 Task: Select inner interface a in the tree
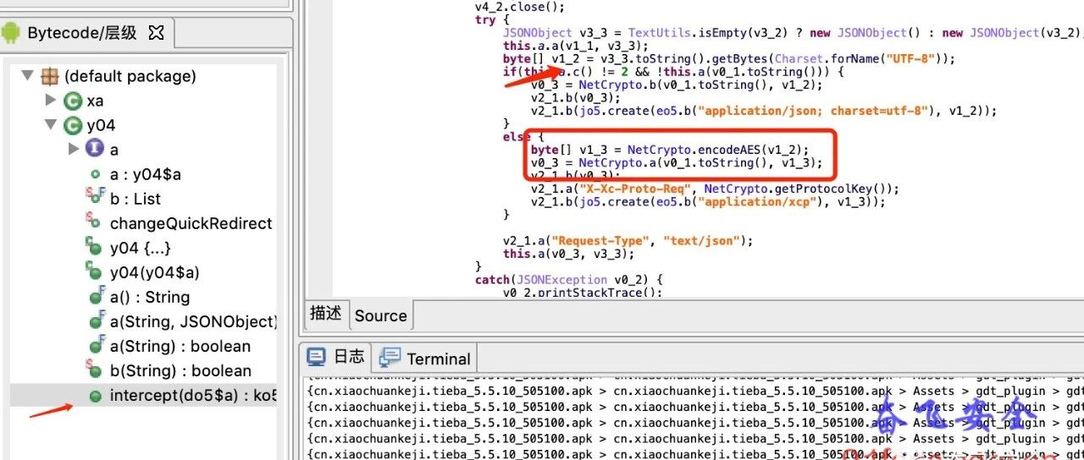[114, 150]
